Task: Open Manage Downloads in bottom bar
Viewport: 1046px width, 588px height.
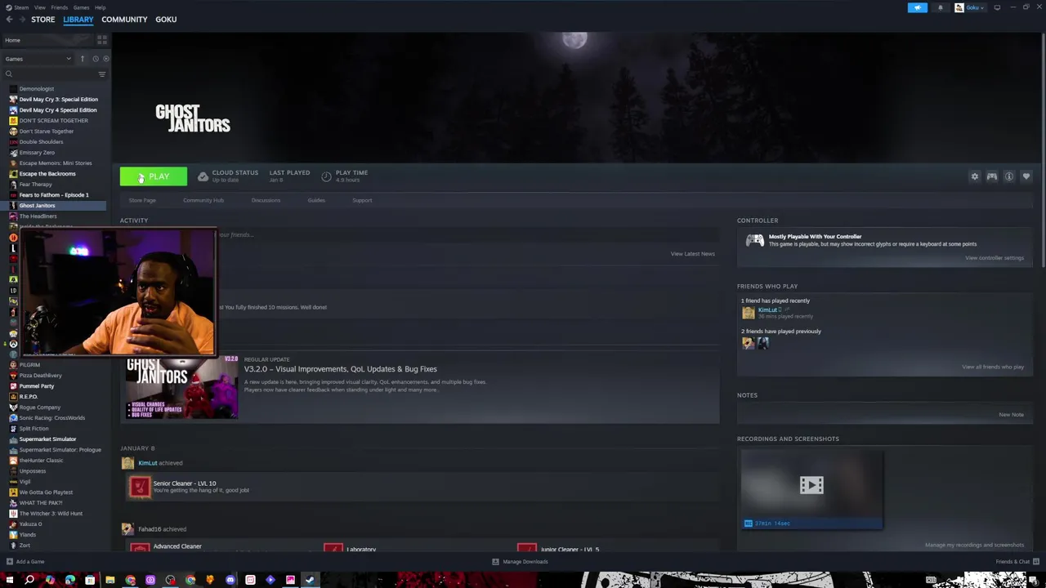Action: pyautogui.click(x=520, y=562)
